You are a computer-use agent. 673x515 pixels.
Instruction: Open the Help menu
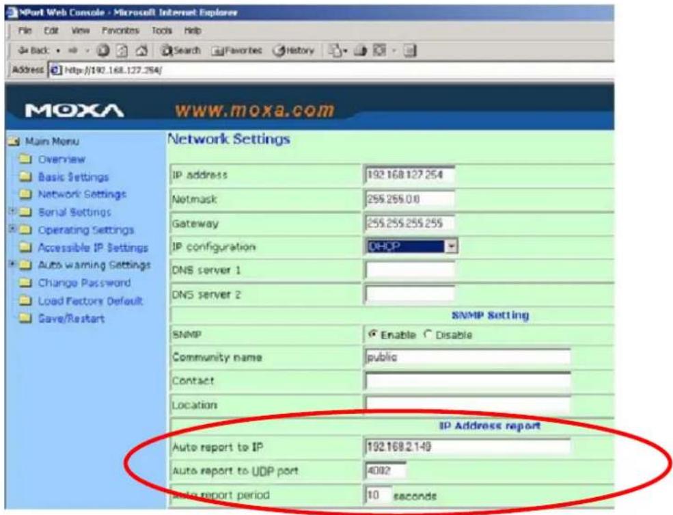coord(192,31)
